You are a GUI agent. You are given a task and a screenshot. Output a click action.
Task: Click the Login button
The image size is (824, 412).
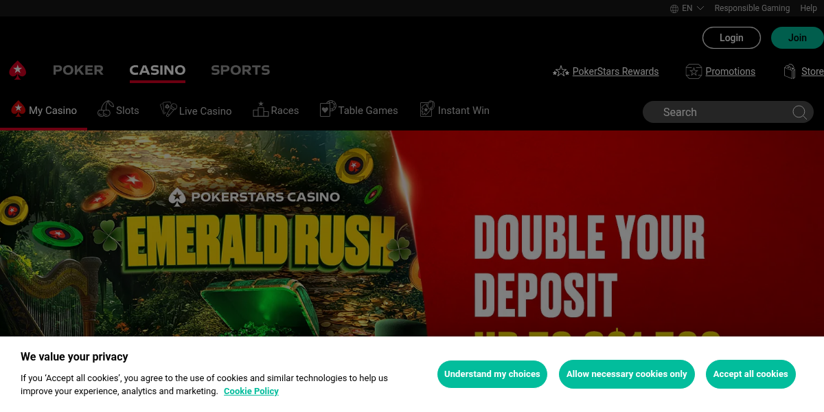731,38
